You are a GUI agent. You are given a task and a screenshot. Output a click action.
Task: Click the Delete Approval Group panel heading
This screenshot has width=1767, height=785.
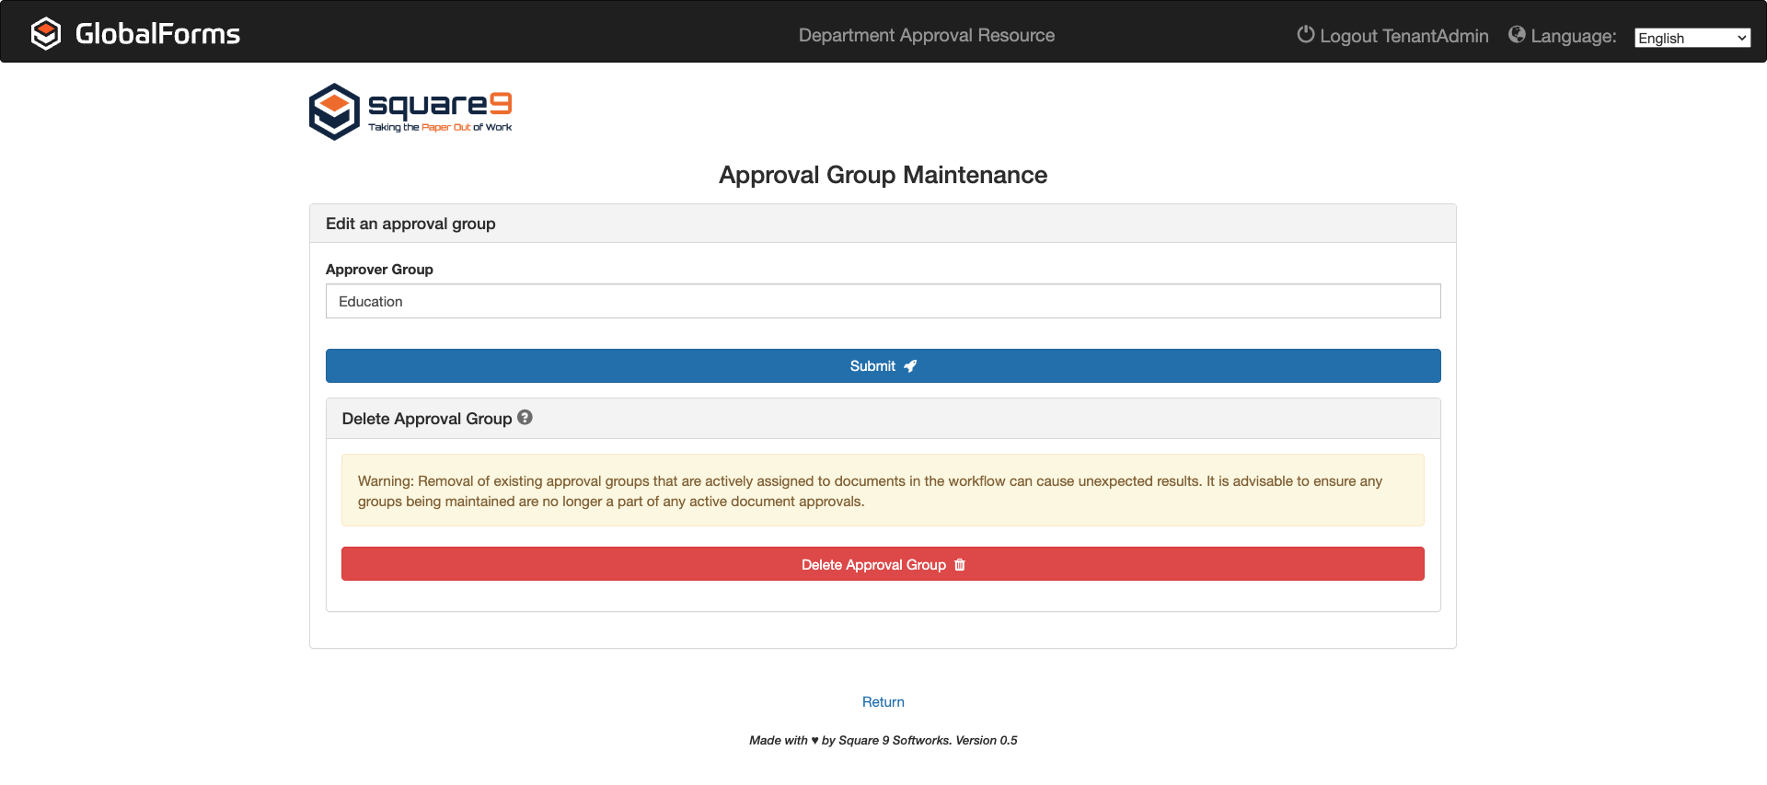pyautogui.click(x=426, y=419)
